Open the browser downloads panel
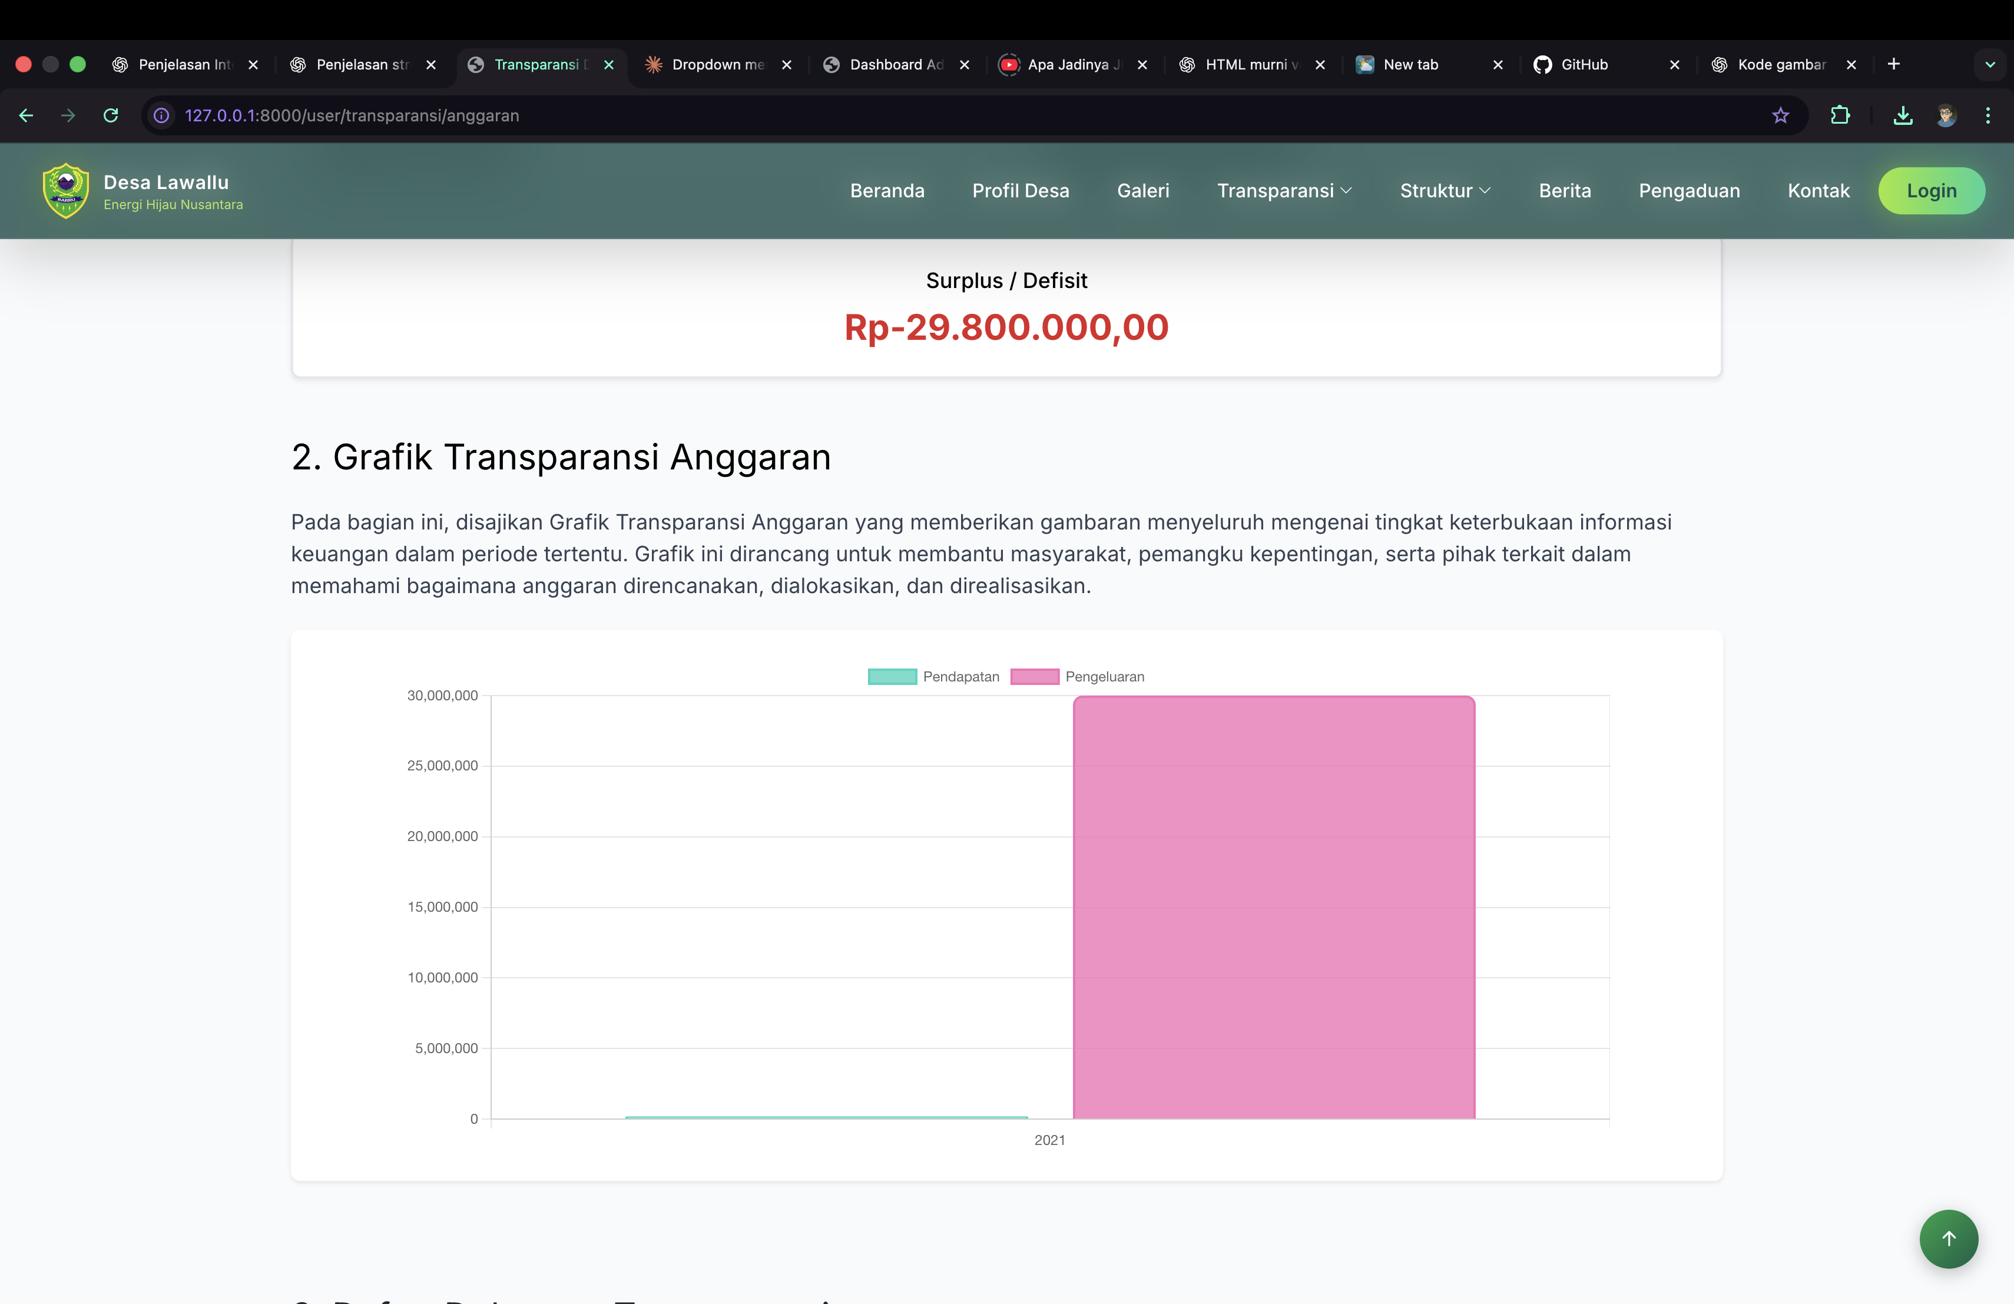The height and width of the screenshot is (1304, 2014). pyautogui.click(x=1902, y=116)
